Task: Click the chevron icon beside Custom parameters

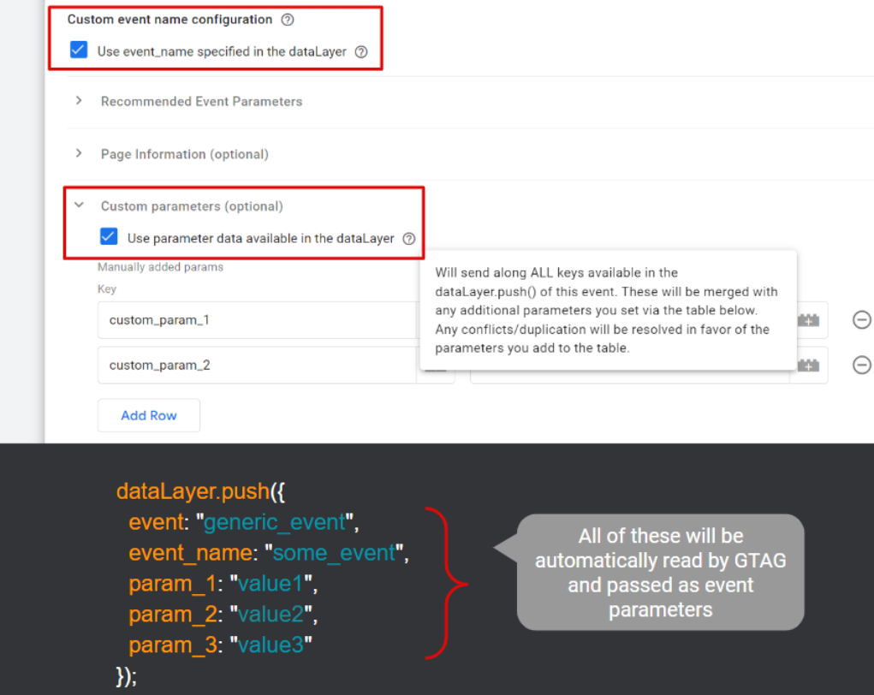Action: pos(79,205)
